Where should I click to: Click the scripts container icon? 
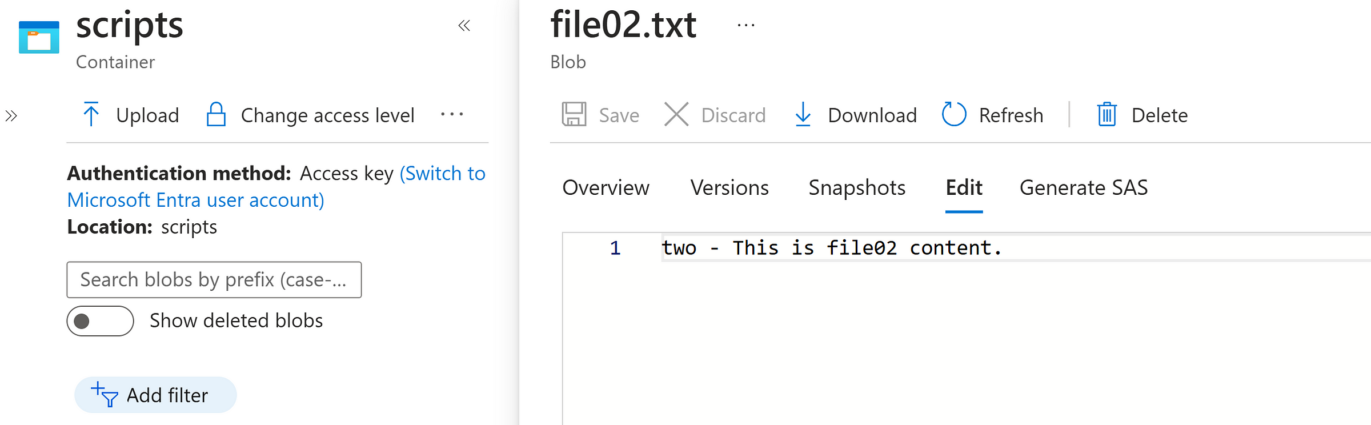[x=39, y=37]
